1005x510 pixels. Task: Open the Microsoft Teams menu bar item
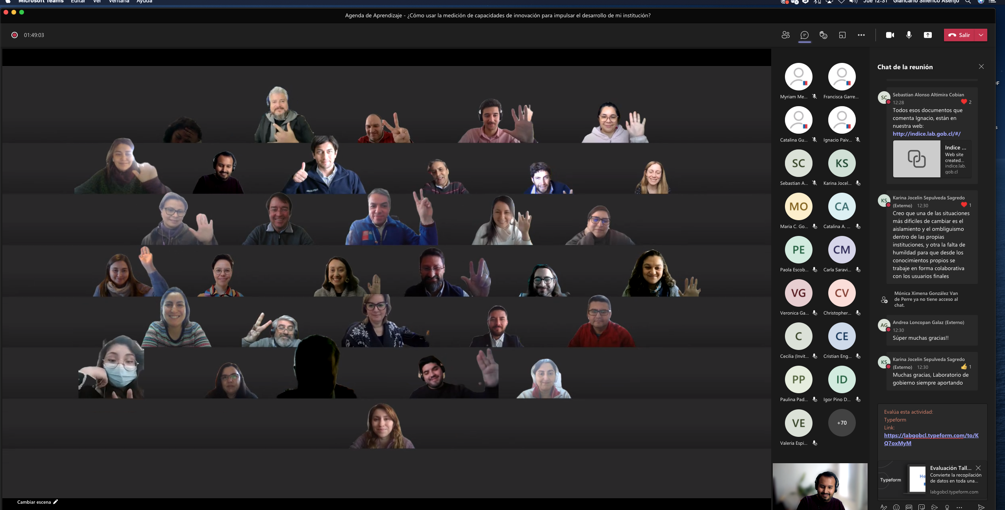click(x=41, y=2)
